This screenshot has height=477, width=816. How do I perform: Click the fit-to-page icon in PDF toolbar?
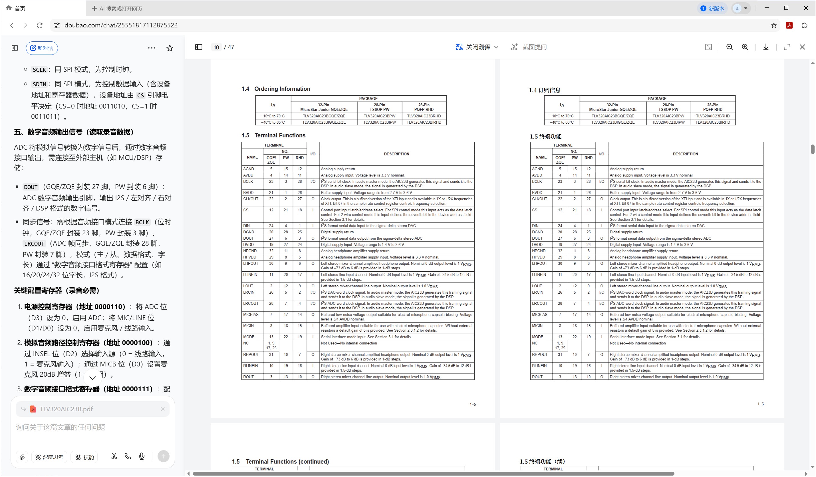pos(708,47)
